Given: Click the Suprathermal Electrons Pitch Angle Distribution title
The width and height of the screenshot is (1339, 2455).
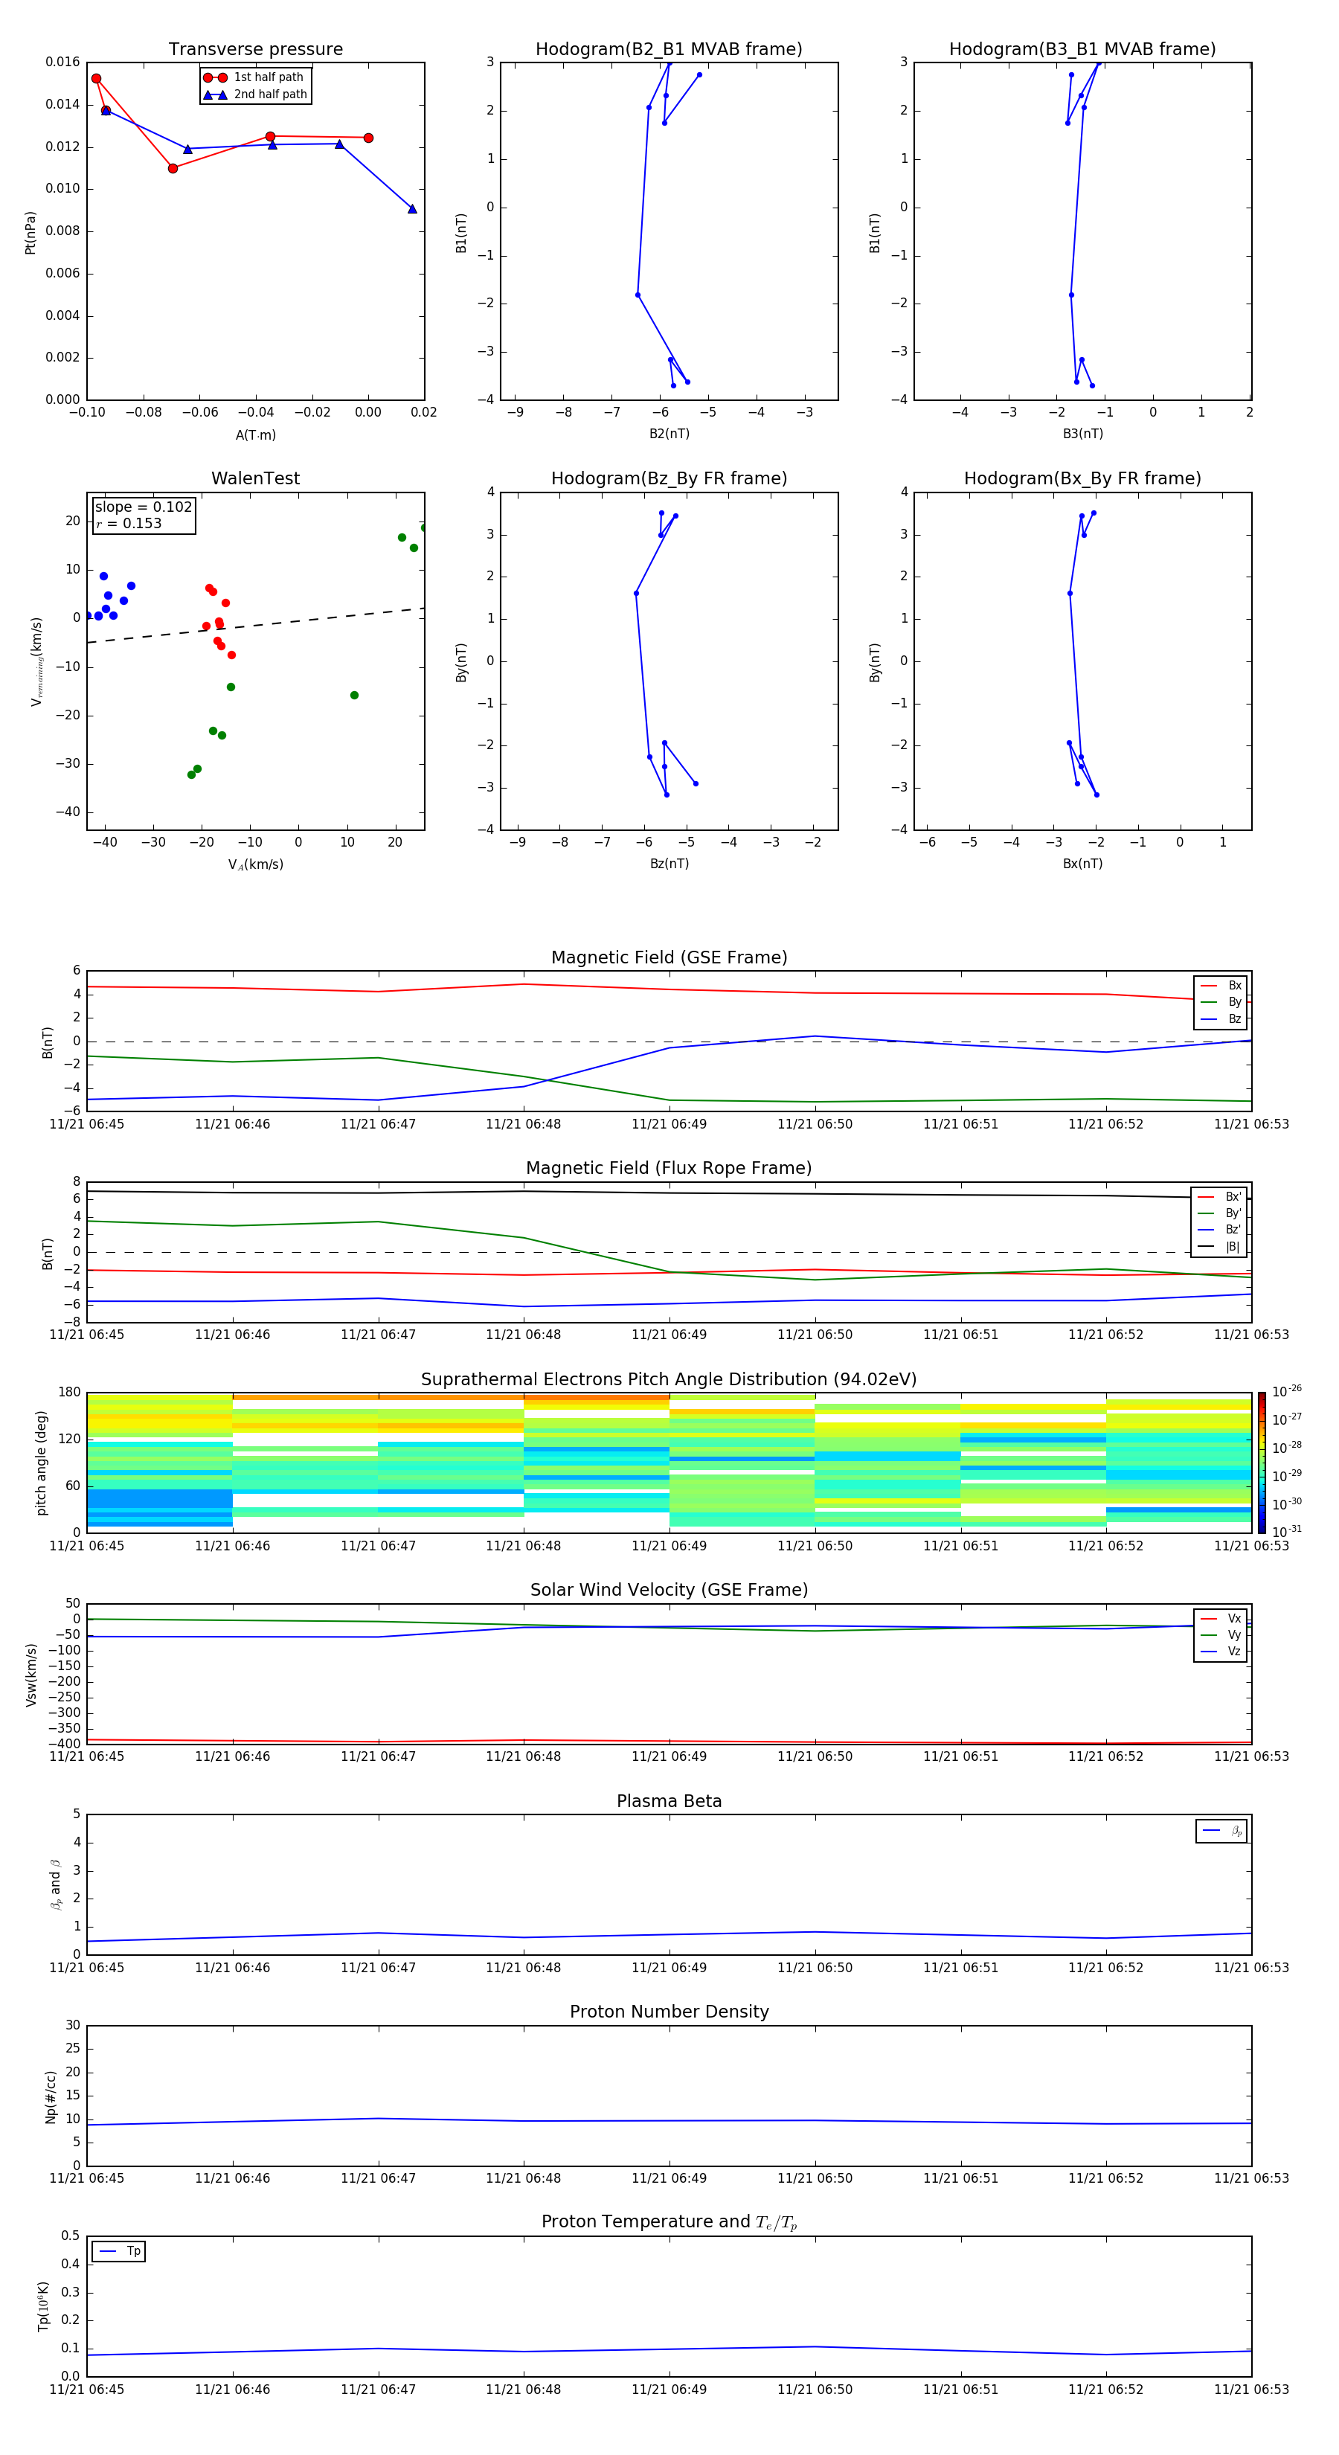Looking at the screenshot, I should pyautogui.click(x=669, y=1380).
